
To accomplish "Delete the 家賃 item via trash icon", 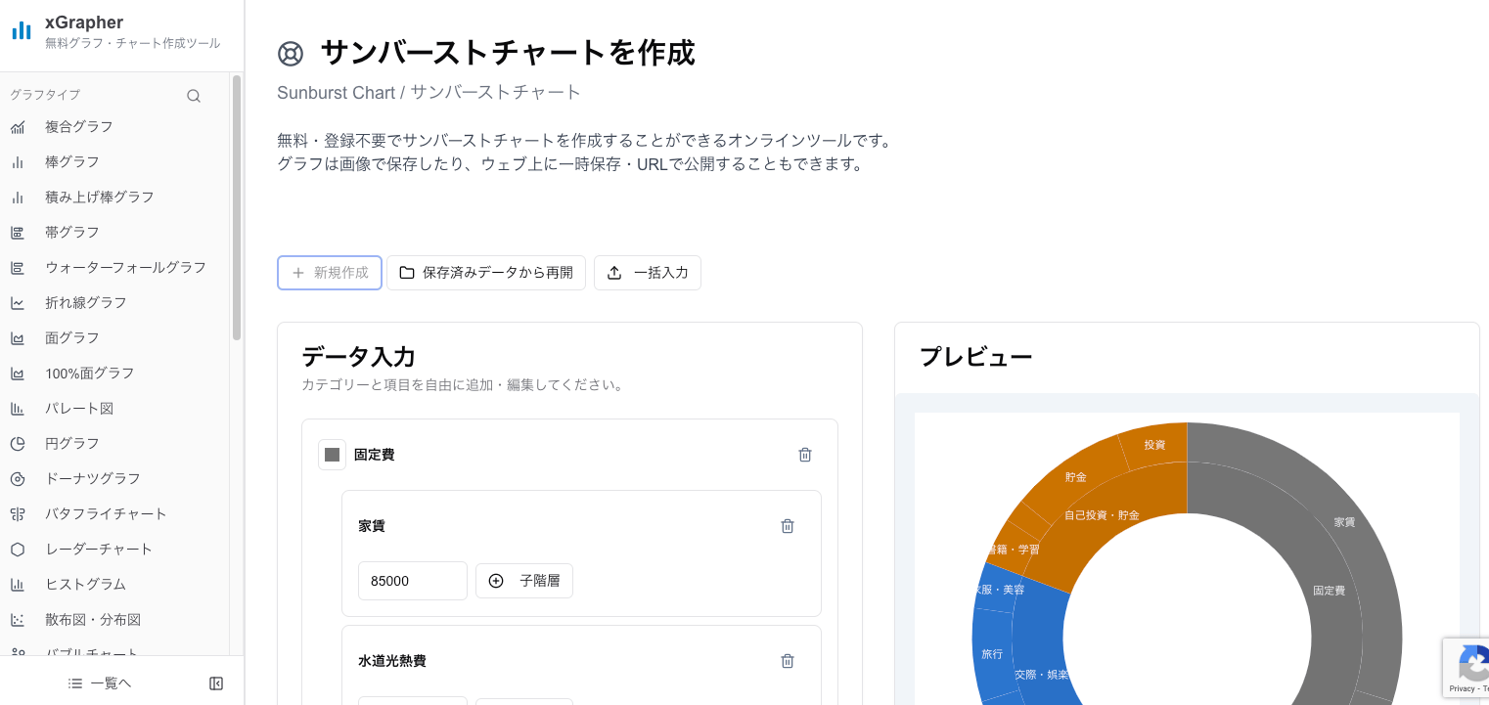I will tap(788, 526).
